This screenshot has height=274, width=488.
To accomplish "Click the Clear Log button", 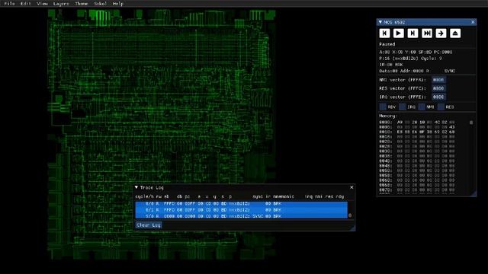I will [149, 225].
